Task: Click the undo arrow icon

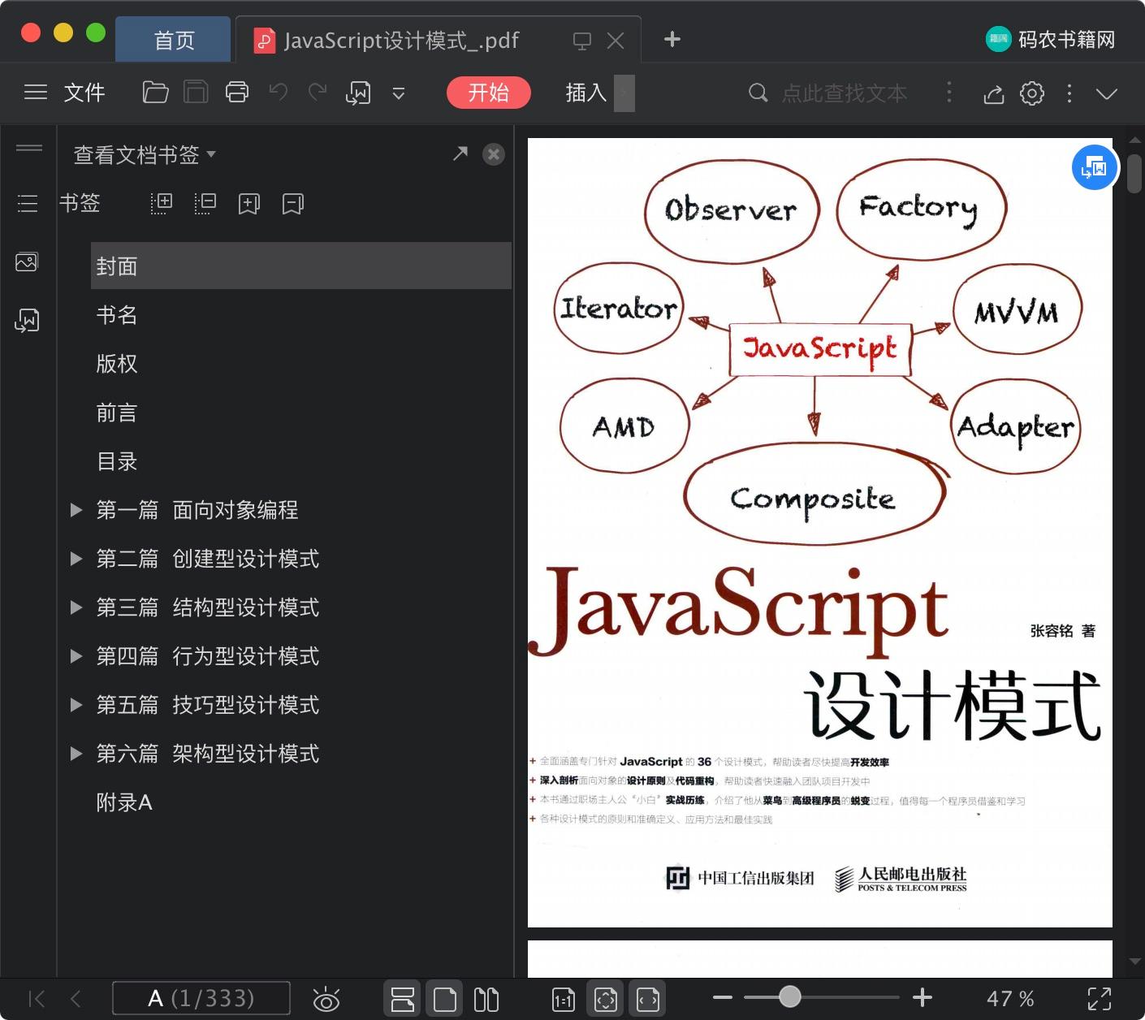Action: (x=279, y=92)
